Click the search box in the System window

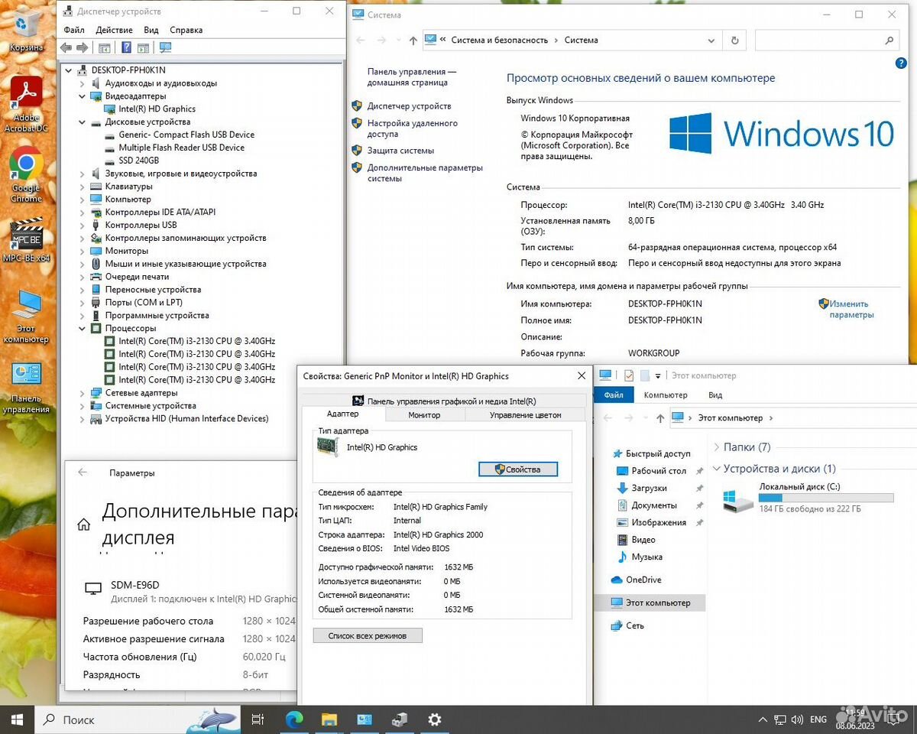pos(825,41)
